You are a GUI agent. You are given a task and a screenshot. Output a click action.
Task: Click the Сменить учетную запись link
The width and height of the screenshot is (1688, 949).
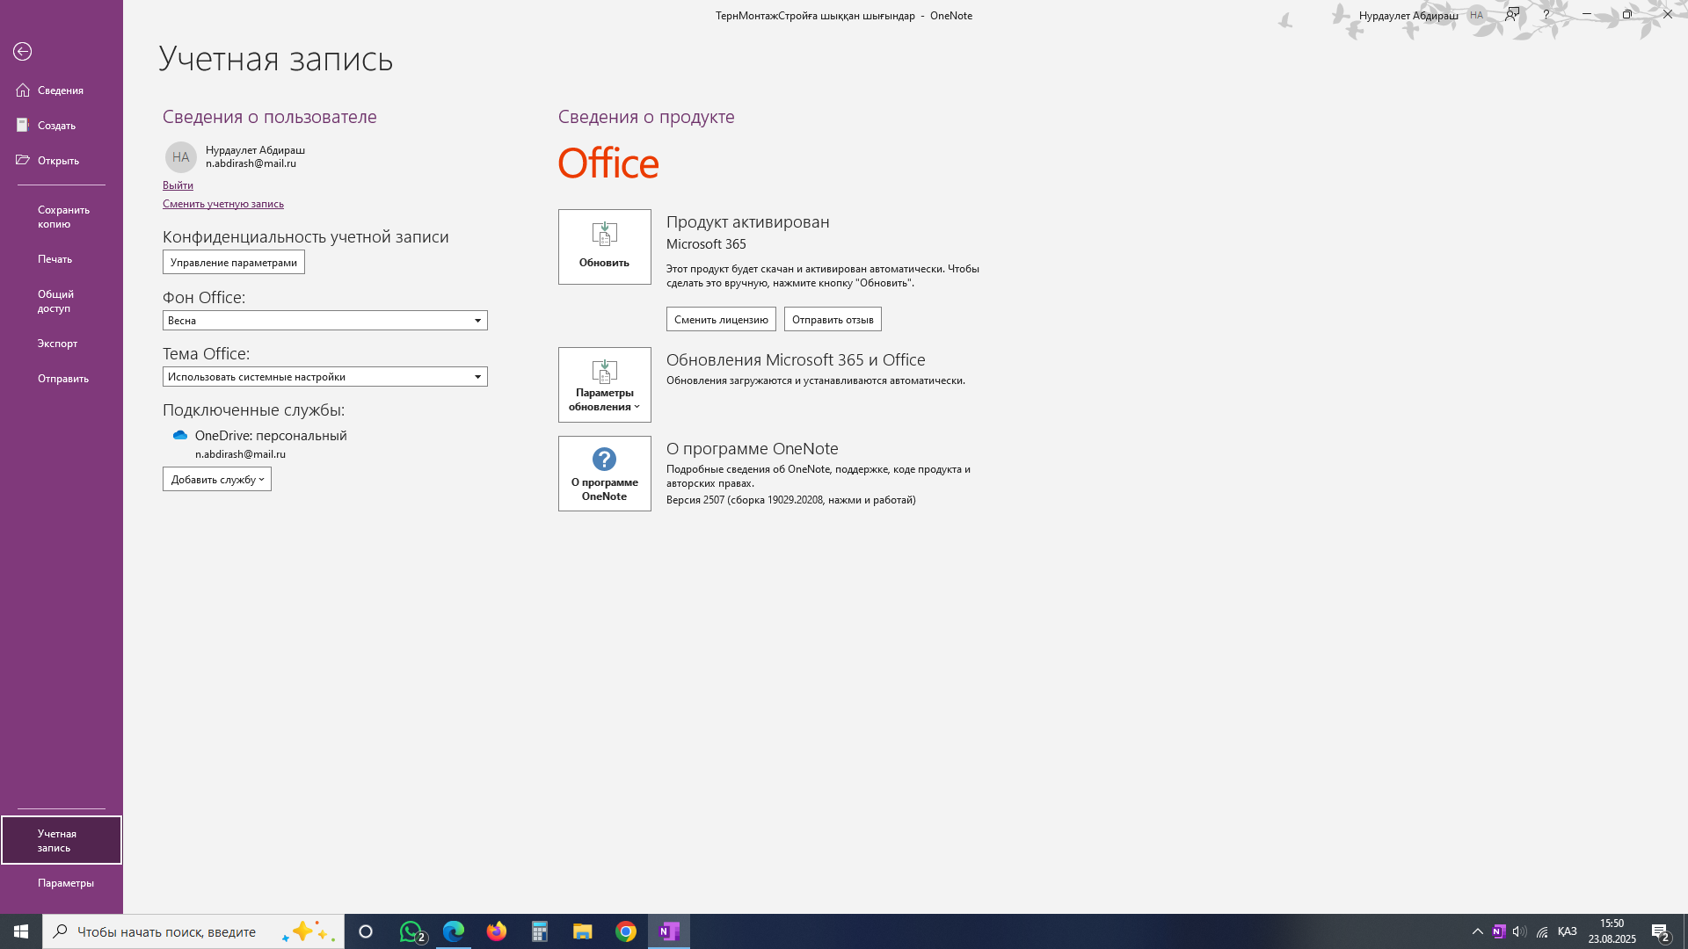pyautogui.click(x=223, y=204)
